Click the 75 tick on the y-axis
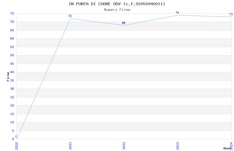Screen dimensions: 234x151 pyautogui.click(x=12, y=13)
